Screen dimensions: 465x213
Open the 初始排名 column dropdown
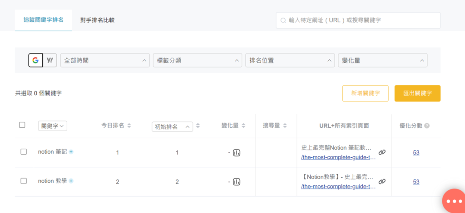click(172, 126)
